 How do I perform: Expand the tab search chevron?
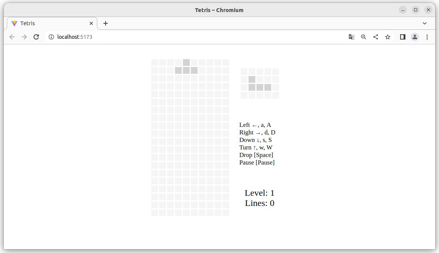point(424,23)
